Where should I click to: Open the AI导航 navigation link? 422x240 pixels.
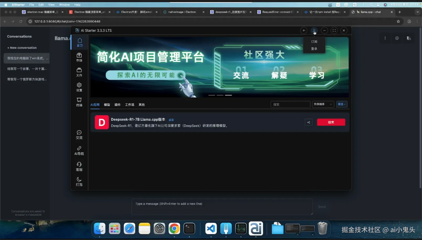point(79,150)
